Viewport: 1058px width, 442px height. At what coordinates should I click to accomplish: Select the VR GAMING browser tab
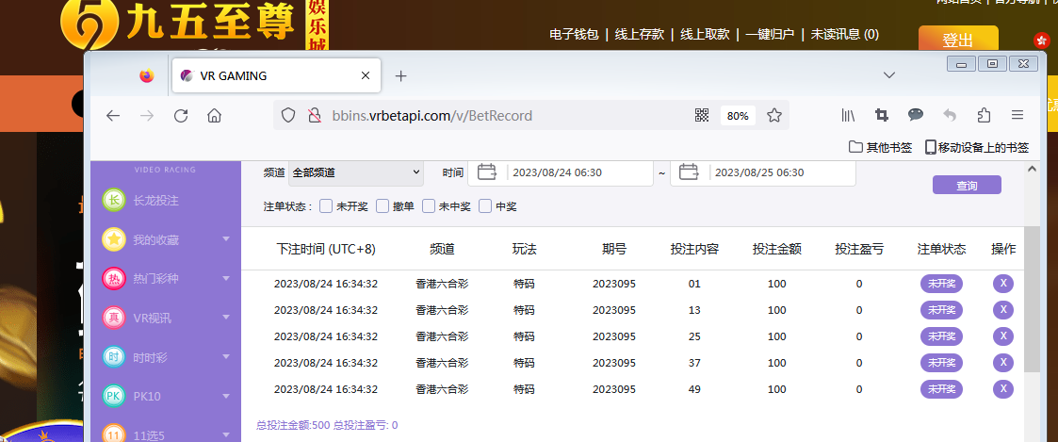pos(273,75)
